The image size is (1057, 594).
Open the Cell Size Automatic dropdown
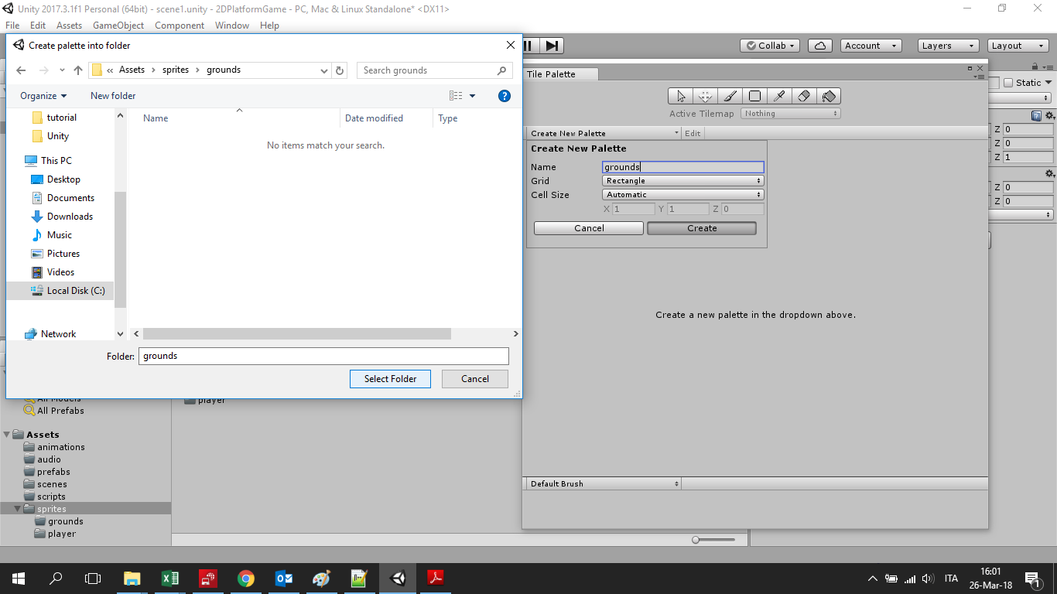click(682, 195)
